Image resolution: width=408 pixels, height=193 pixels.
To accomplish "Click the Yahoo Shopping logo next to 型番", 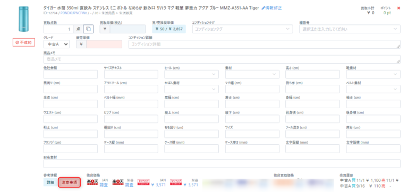I will pyautogui.click(x=176, y=182).
